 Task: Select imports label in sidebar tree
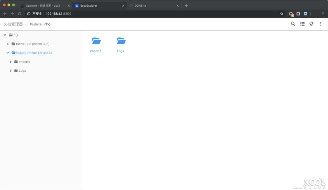click(x=24, y=62)
